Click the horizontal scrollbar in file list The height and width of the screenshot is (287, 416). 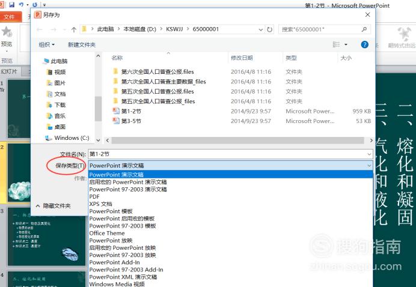(237, 140)
